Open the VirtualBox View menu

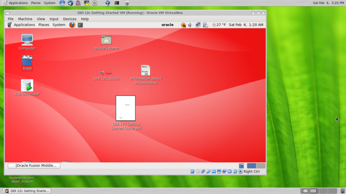[x=41, y=19]
